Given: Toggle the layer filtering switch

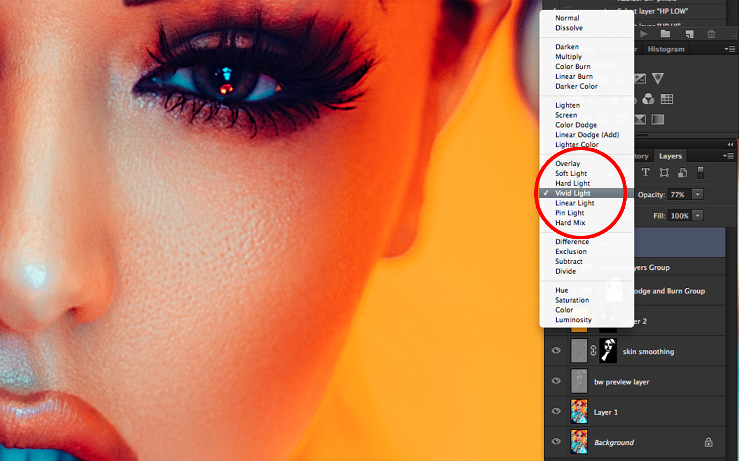Looking at the screenshot, I should tap(701, 172).
